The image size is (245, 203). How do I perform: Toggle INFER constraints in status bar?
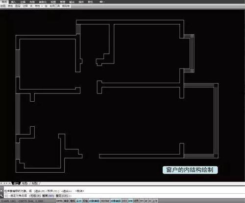[59, 201]
